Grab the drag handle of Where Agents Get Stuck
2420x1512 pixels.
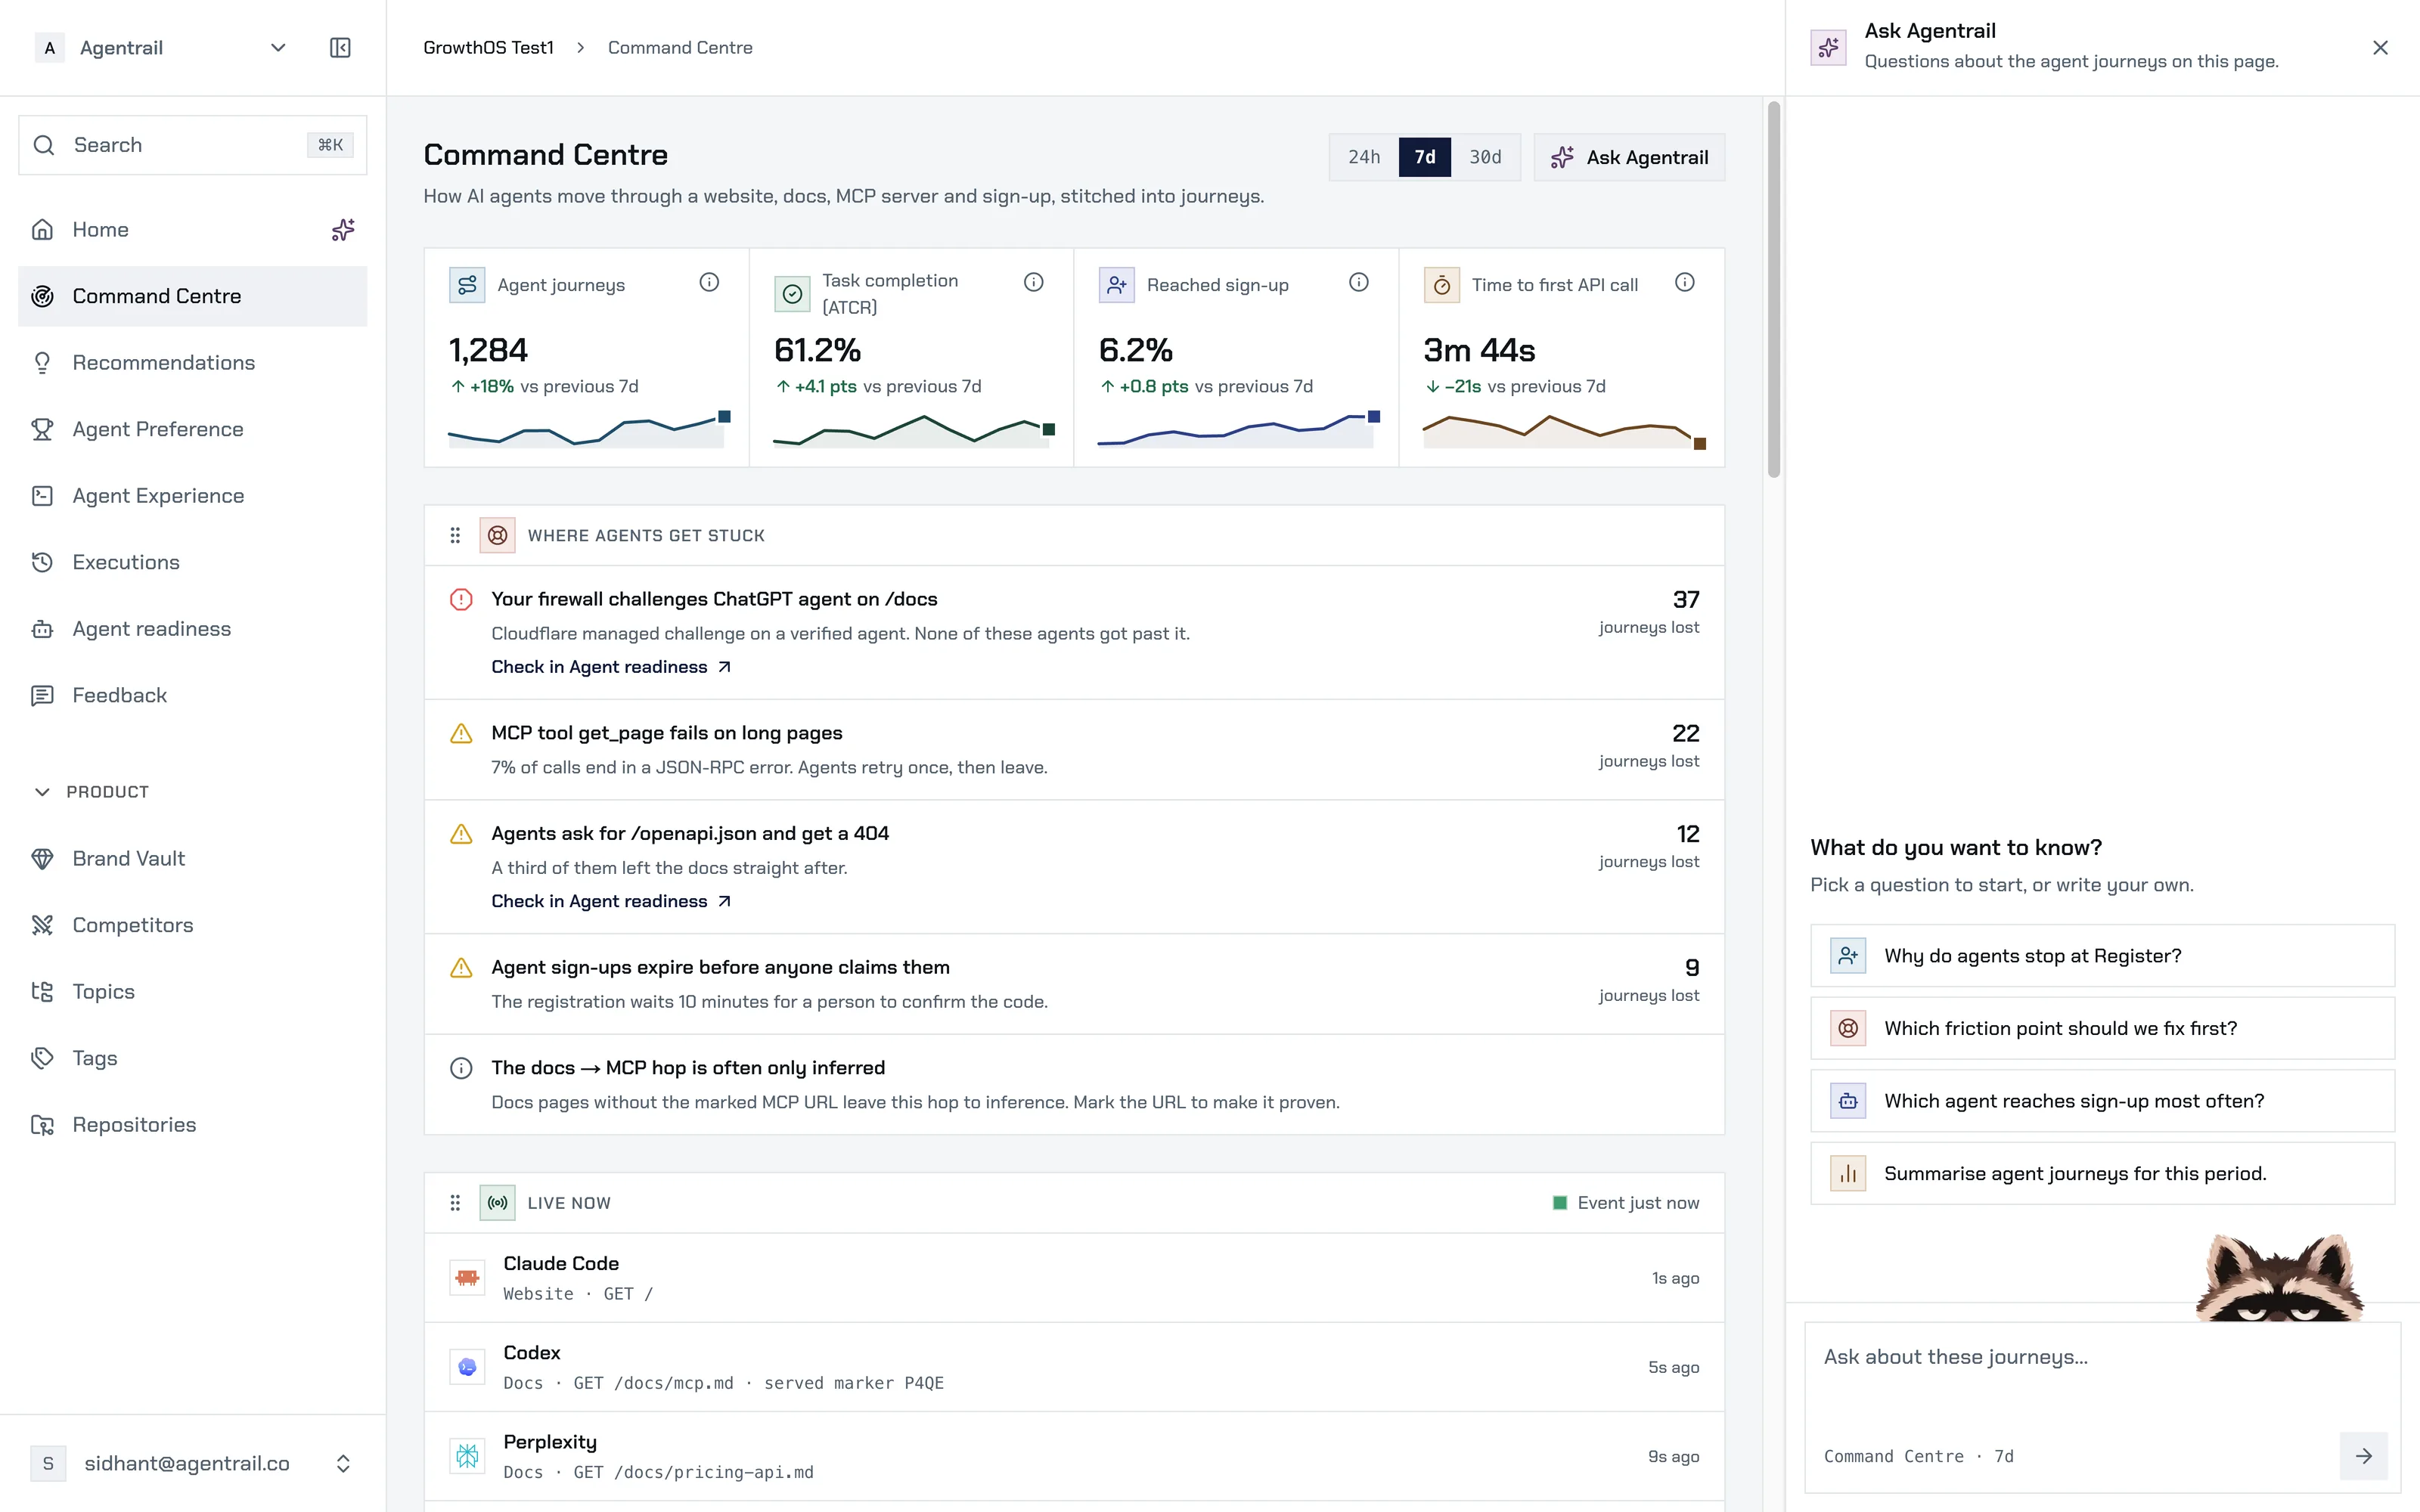(x=455, y=536)
